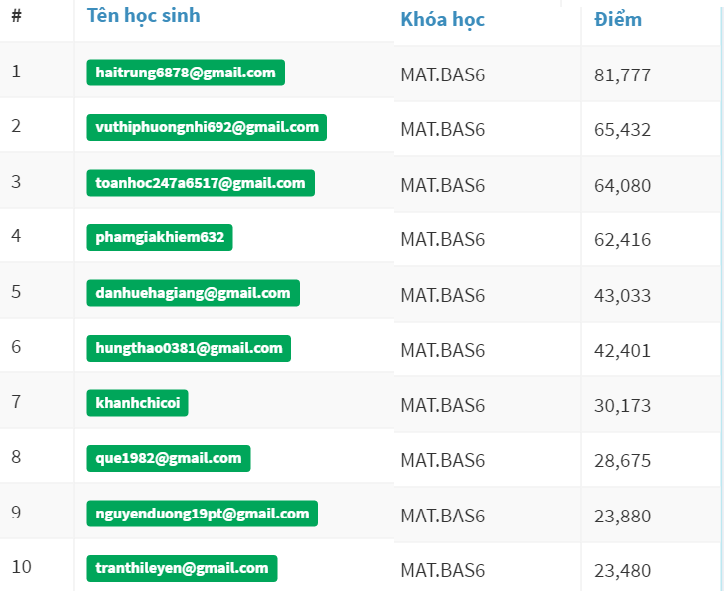
Task: Click MAT.BAS6 course in row 2
Action: pos(442,130)
